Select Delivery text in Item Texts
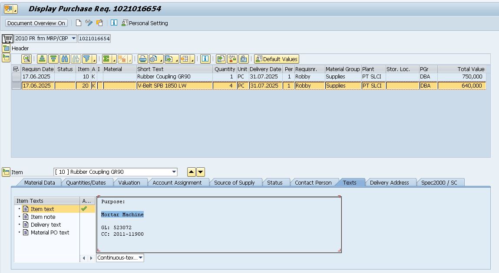This screenshot has width=499, height=273. pyautogui.click(x=46, y=225)
